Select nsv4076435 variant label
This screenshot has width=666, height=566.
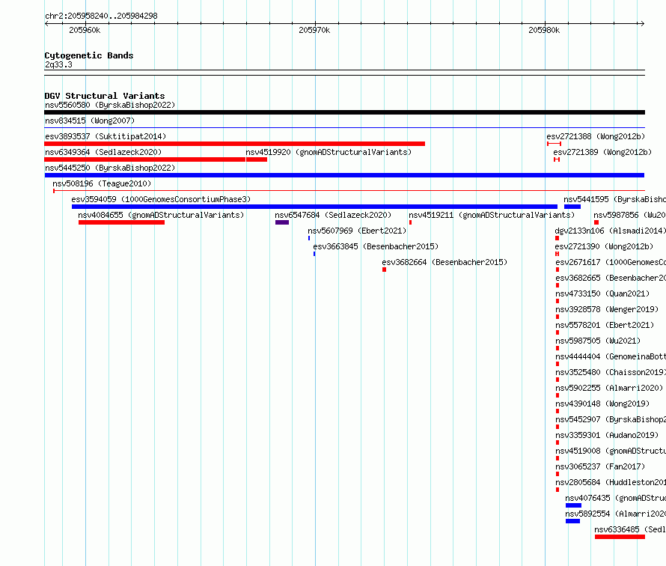(x=615, y=498)
